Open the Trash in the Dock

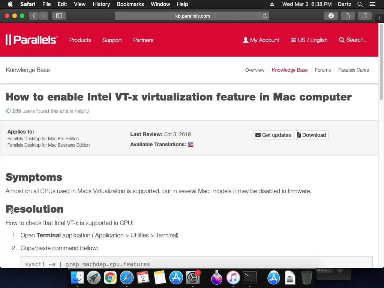[307, 278]
